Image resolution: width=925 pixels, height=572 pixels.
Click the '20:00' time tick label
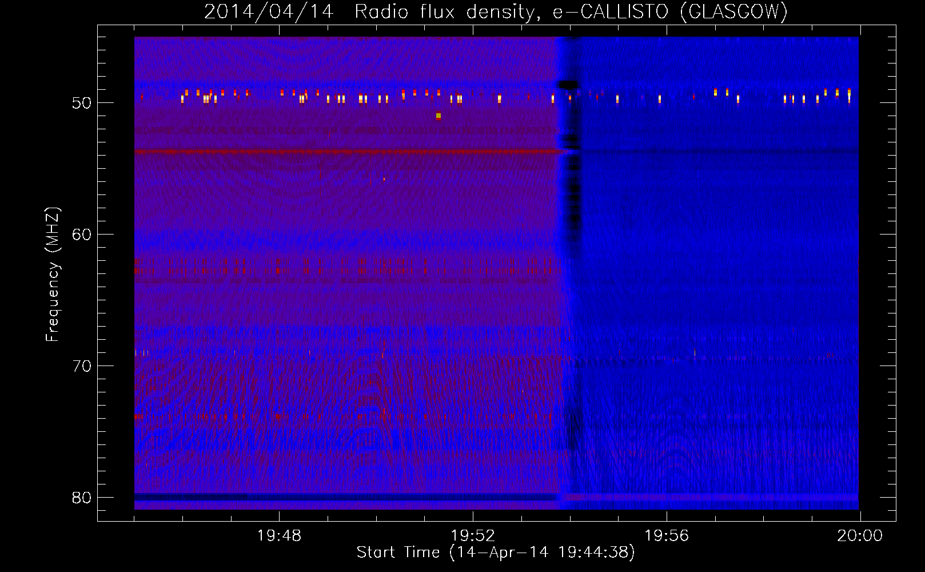pos(860,536)
